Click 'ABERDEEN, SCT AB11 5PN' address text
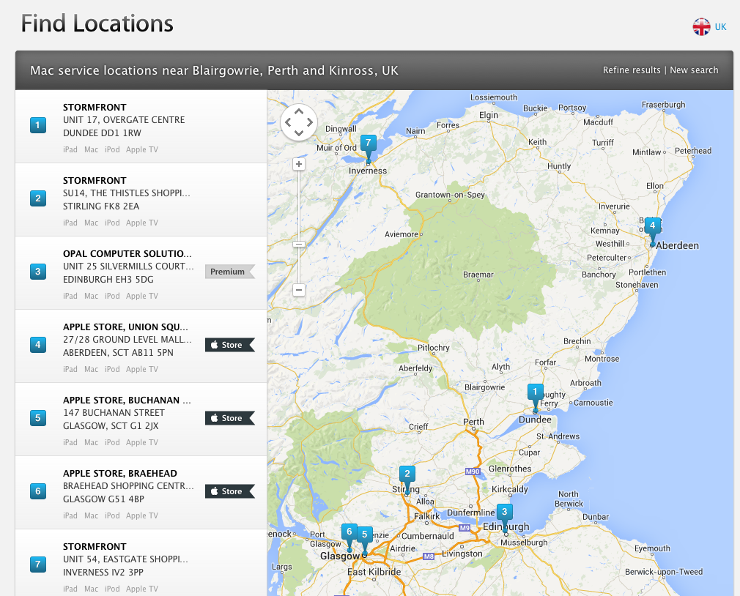This screenshot has height=596, width=740. click(118, 353)
